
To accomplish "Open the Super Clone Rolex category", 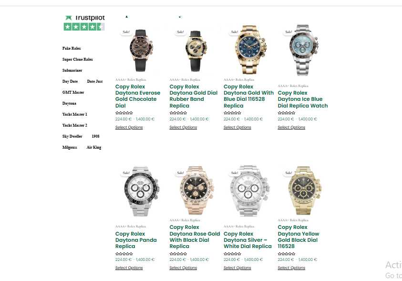I will tap(77, 59).
